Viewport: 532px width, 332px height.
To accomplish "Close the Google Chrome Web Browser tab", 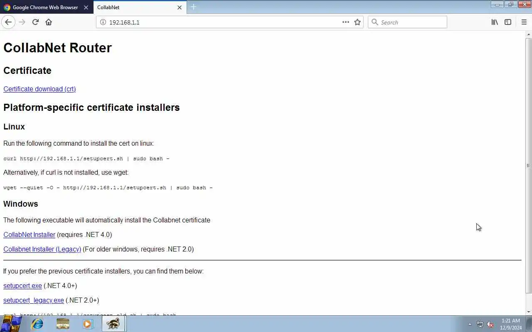I will click(86, 7).
